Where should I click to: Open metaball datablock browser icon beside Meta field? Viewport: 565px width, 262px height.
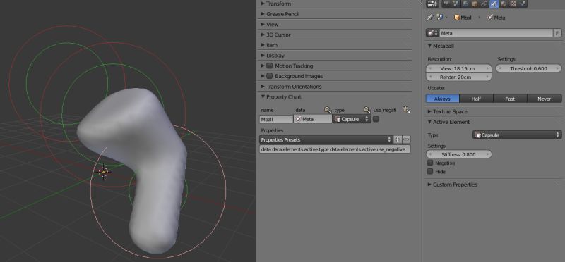coord(433,33)
